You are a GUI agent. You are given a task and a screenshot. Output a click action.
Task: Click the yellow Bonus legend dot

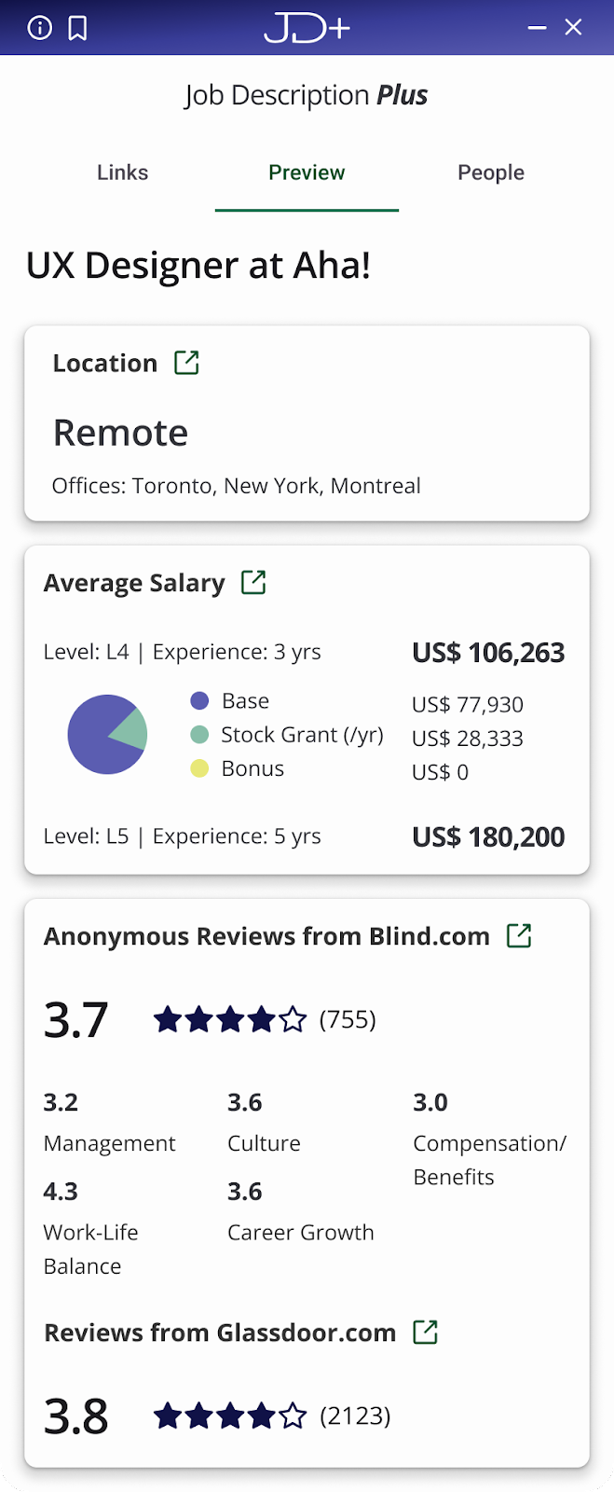(199, 769)
